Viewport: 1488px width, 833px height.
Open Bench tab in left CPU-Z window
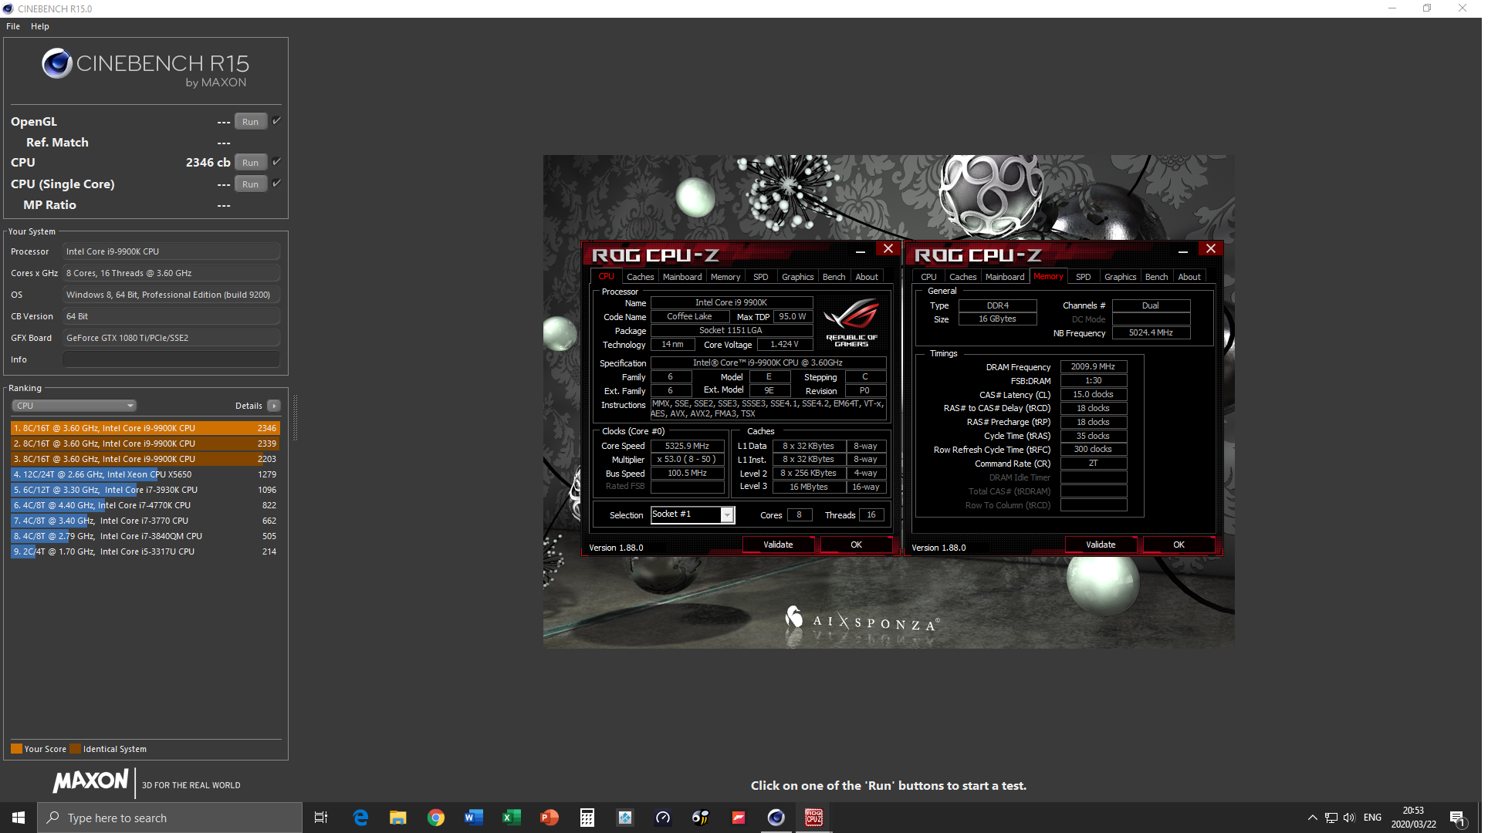(x=834, y=277)
